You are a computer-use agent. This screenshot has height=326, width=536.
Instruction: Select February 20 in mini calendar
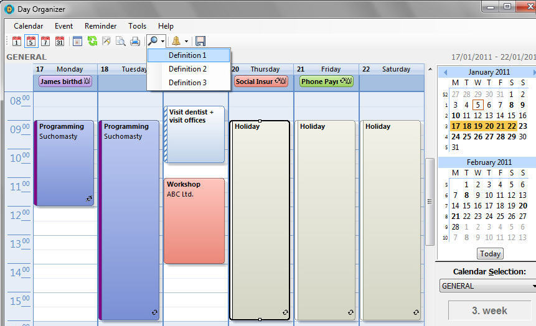(x=523, y=206)
